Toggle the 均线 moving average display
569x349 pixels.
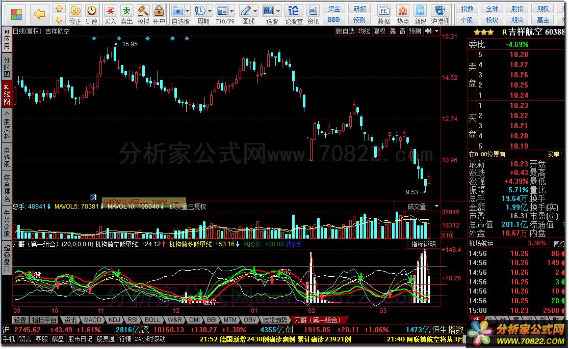tap(364, 31)
